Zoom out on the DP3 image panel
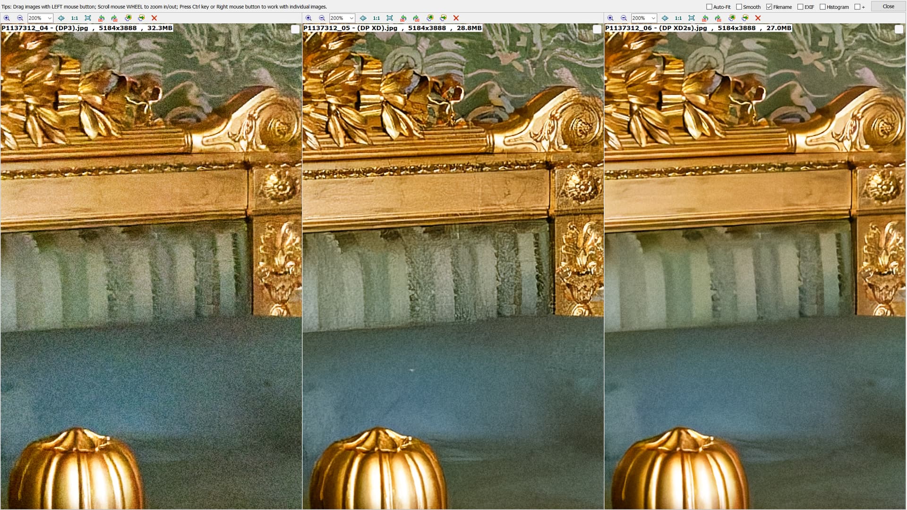This screenshot has height=510, width=907. point(20,18)
